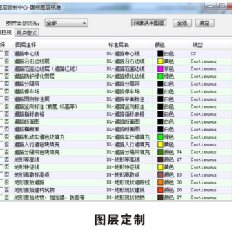Click the 全选 button

point(182,23)
